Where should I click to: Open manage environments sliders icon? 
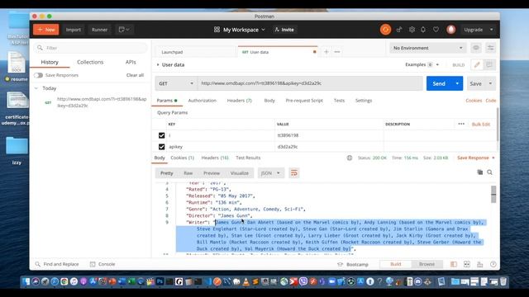[490, 48]
